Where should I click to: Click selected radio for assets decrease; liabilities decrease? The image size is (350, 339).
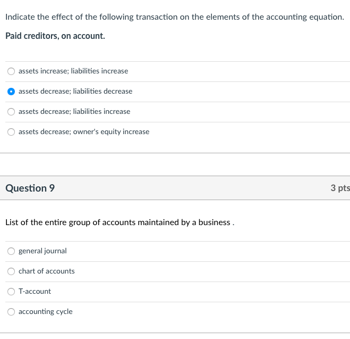coord(11,92)
